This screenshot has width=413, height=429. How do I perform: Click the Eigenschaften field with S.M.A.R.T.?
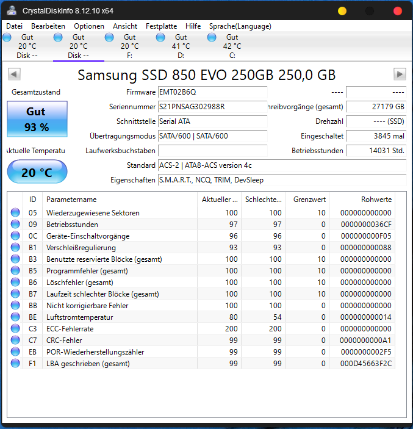pos(282,180)
